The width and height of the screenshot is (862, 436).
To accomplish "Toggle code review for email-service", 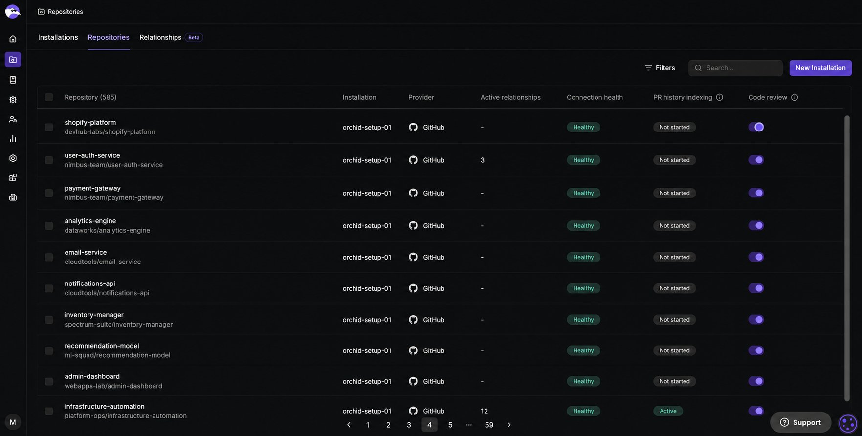I will 756,257.
